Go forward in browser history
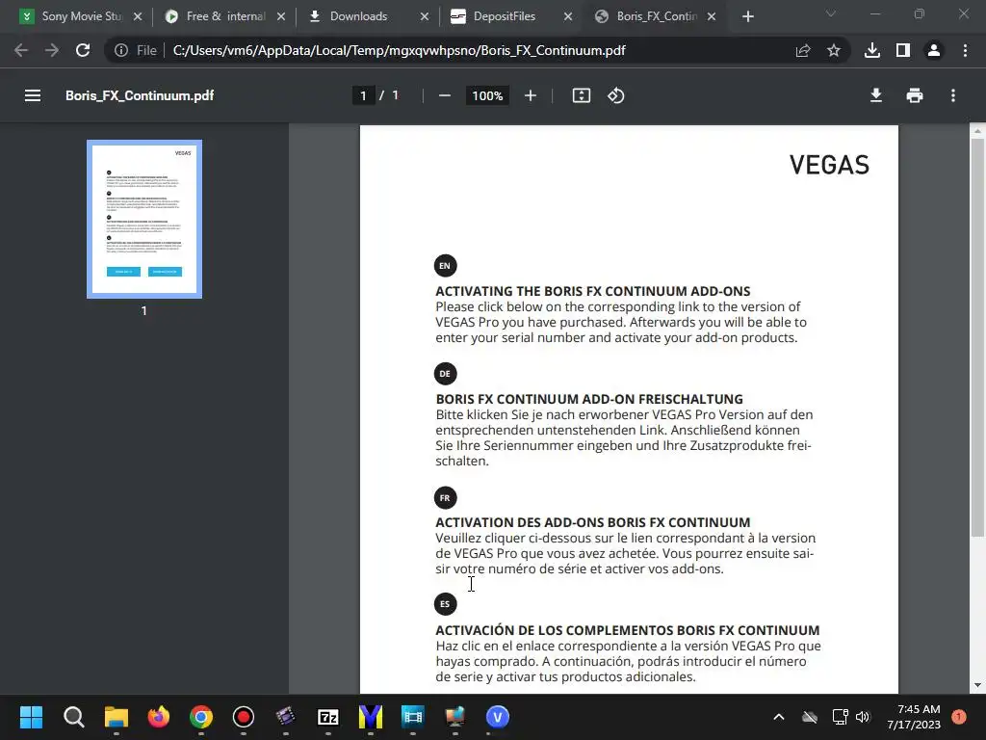This screenshot has width=986, height=740. [52, 50]
